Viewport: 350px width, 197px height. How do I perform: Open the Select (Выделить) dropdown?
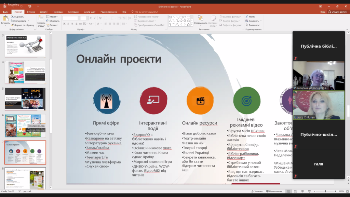253,25
